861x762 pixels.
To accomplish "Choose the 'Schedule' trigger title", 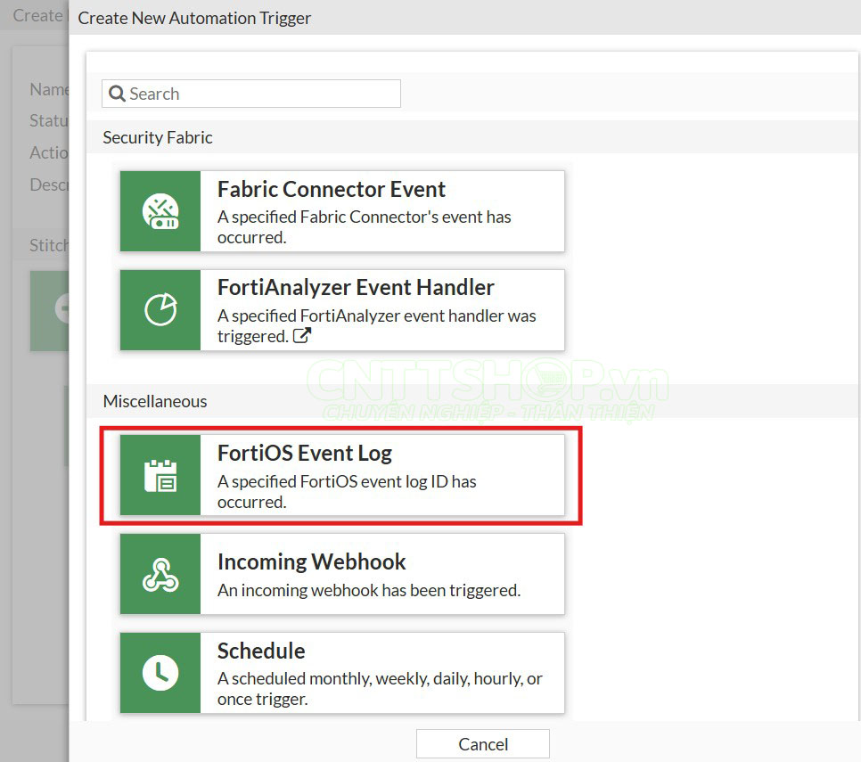I will [x=261, y=651].
